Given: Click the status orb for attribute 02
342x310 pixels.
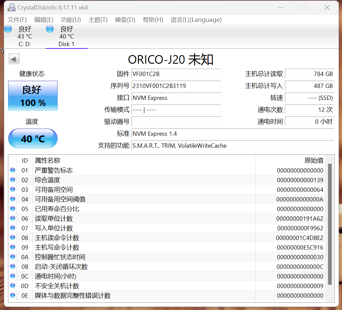Looking at the screenshot, I should click(13, 180).
